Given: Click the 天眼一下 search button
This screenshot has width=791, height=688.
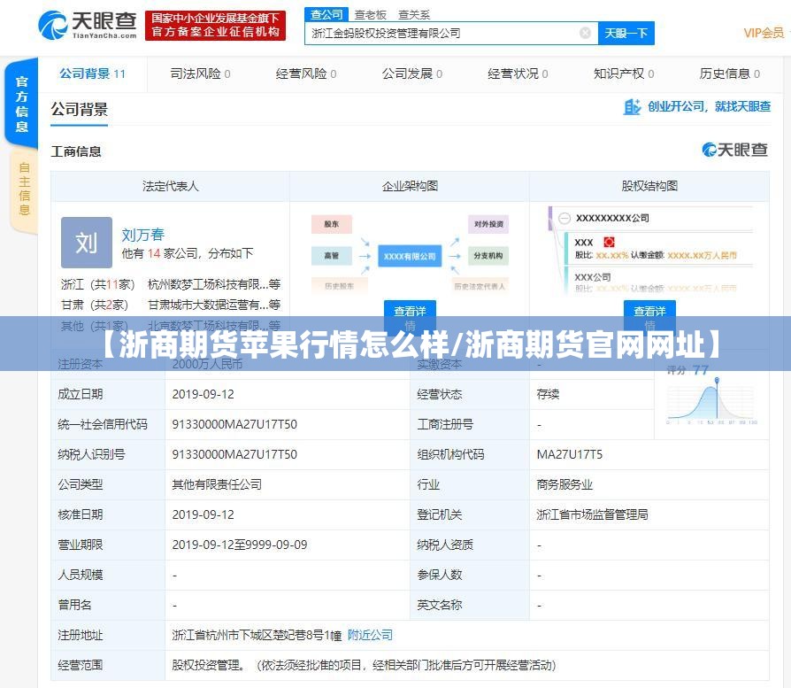Looking at the screenshot, I should coord(626,34).
